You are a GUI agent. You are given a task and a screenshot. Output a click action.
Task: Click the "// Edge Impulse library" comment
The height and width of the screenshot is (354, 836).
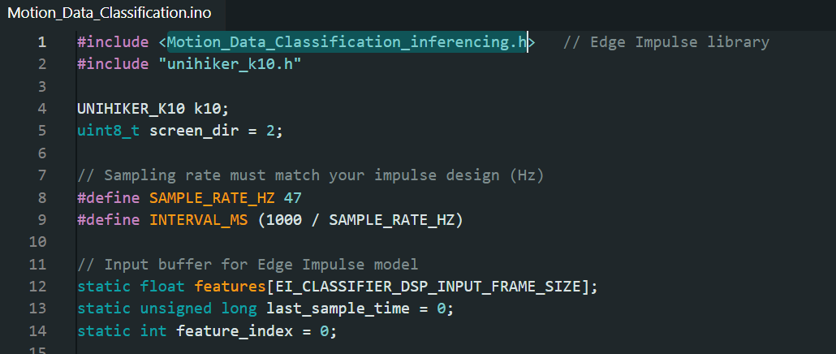(x=666, y=42)
